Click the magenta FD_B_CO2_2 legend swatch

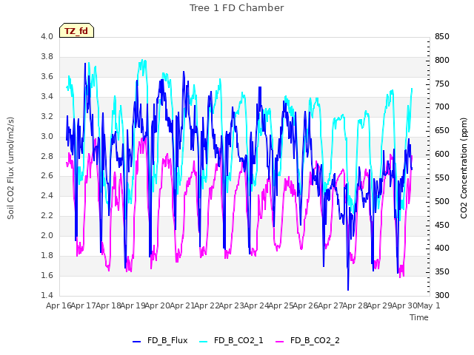coord(280,342)
